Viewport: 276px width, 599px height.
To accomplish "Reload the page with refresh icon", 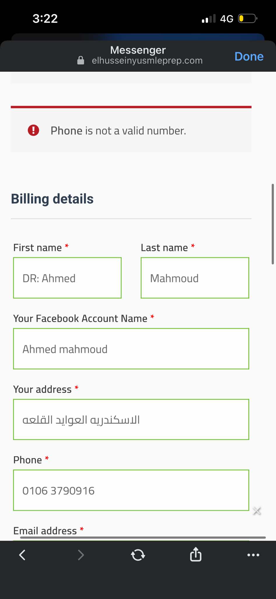I will [x=138, y=555].
